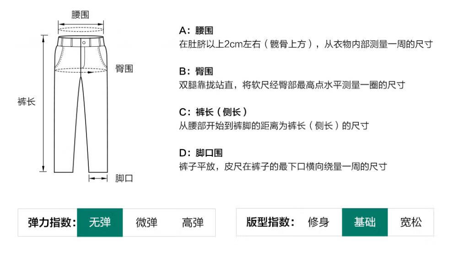Click the C: 裤长（侧长）heading
This screenshot has height=262, width=453.
(x=213, y=112)
